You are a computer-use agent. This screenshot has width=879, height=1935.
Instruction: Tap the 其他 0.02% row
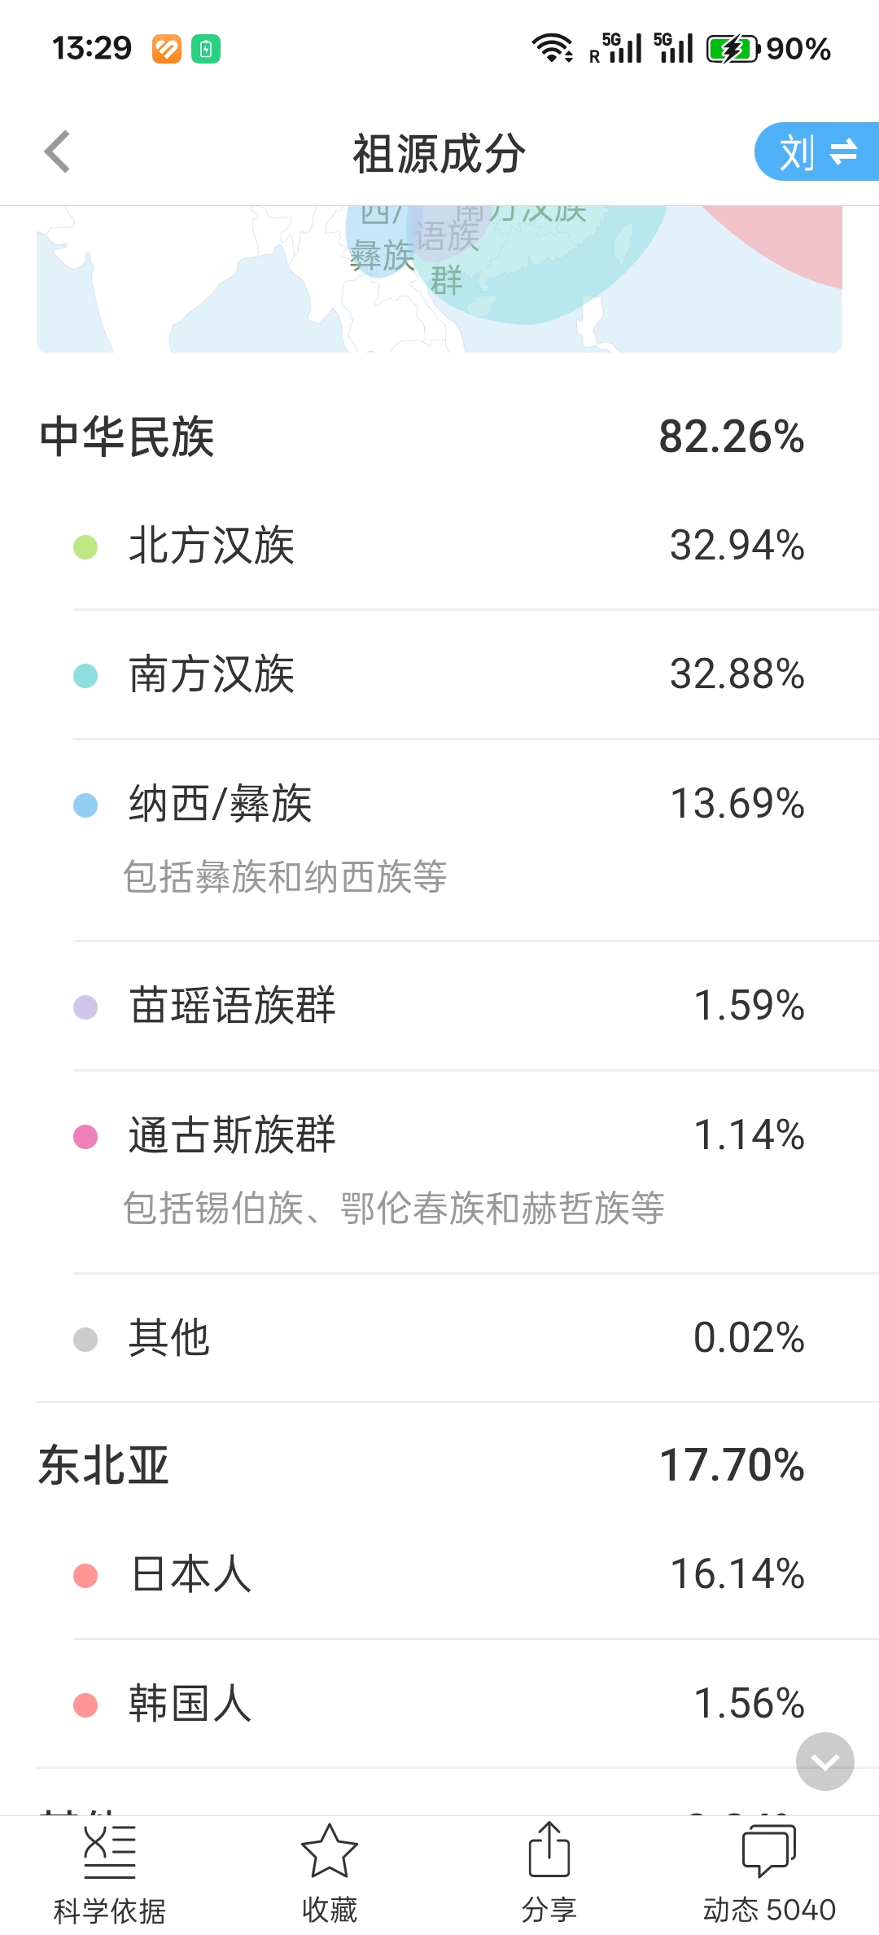tap(439, 1339)
